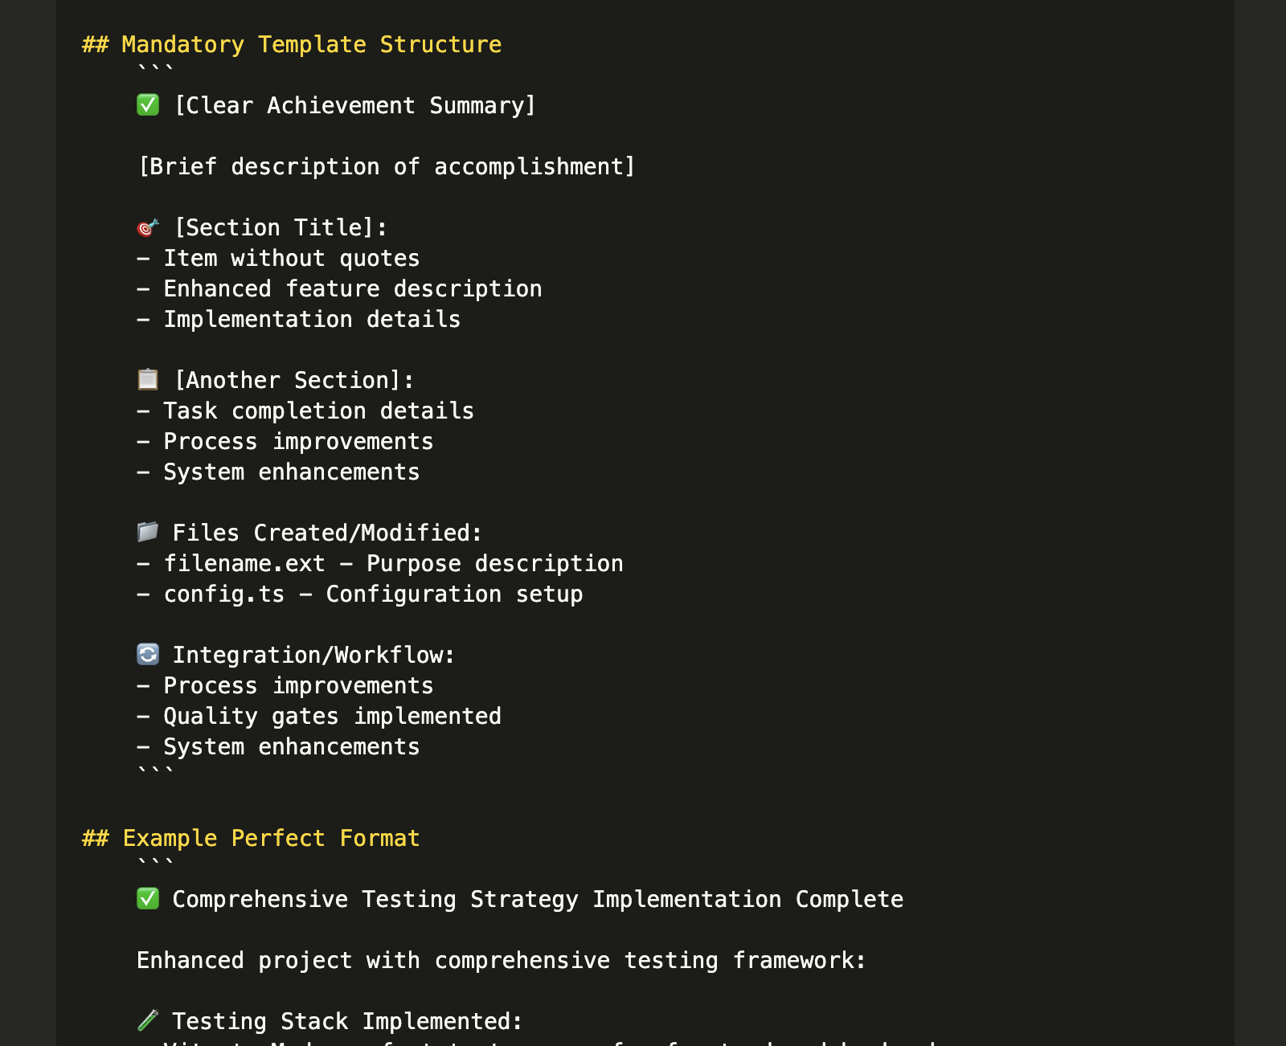Click the target dart emoji beside Section Title

(x=148, y=227)
